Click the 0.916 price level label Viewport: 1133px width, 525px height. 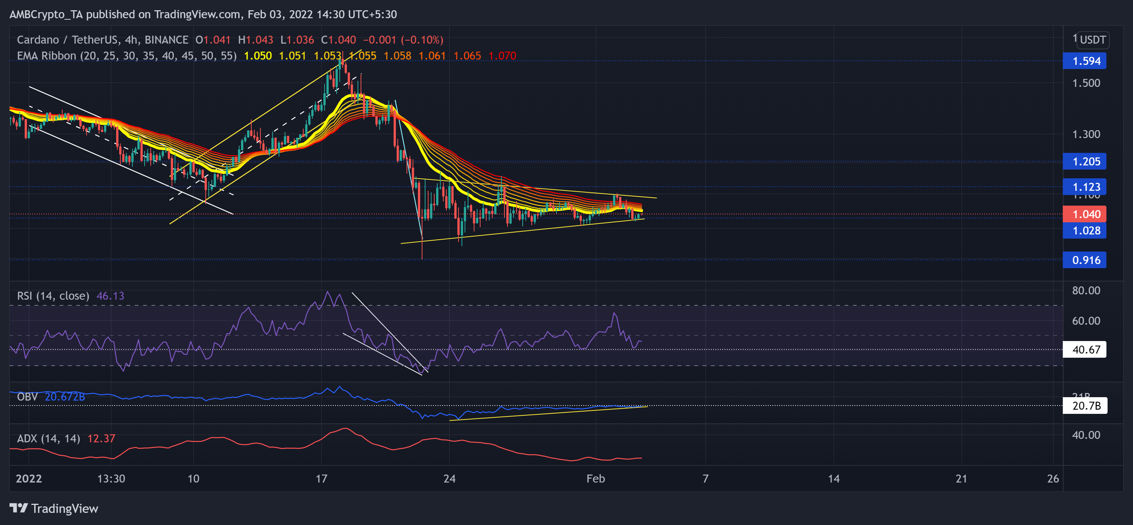tap(1084, 260)
